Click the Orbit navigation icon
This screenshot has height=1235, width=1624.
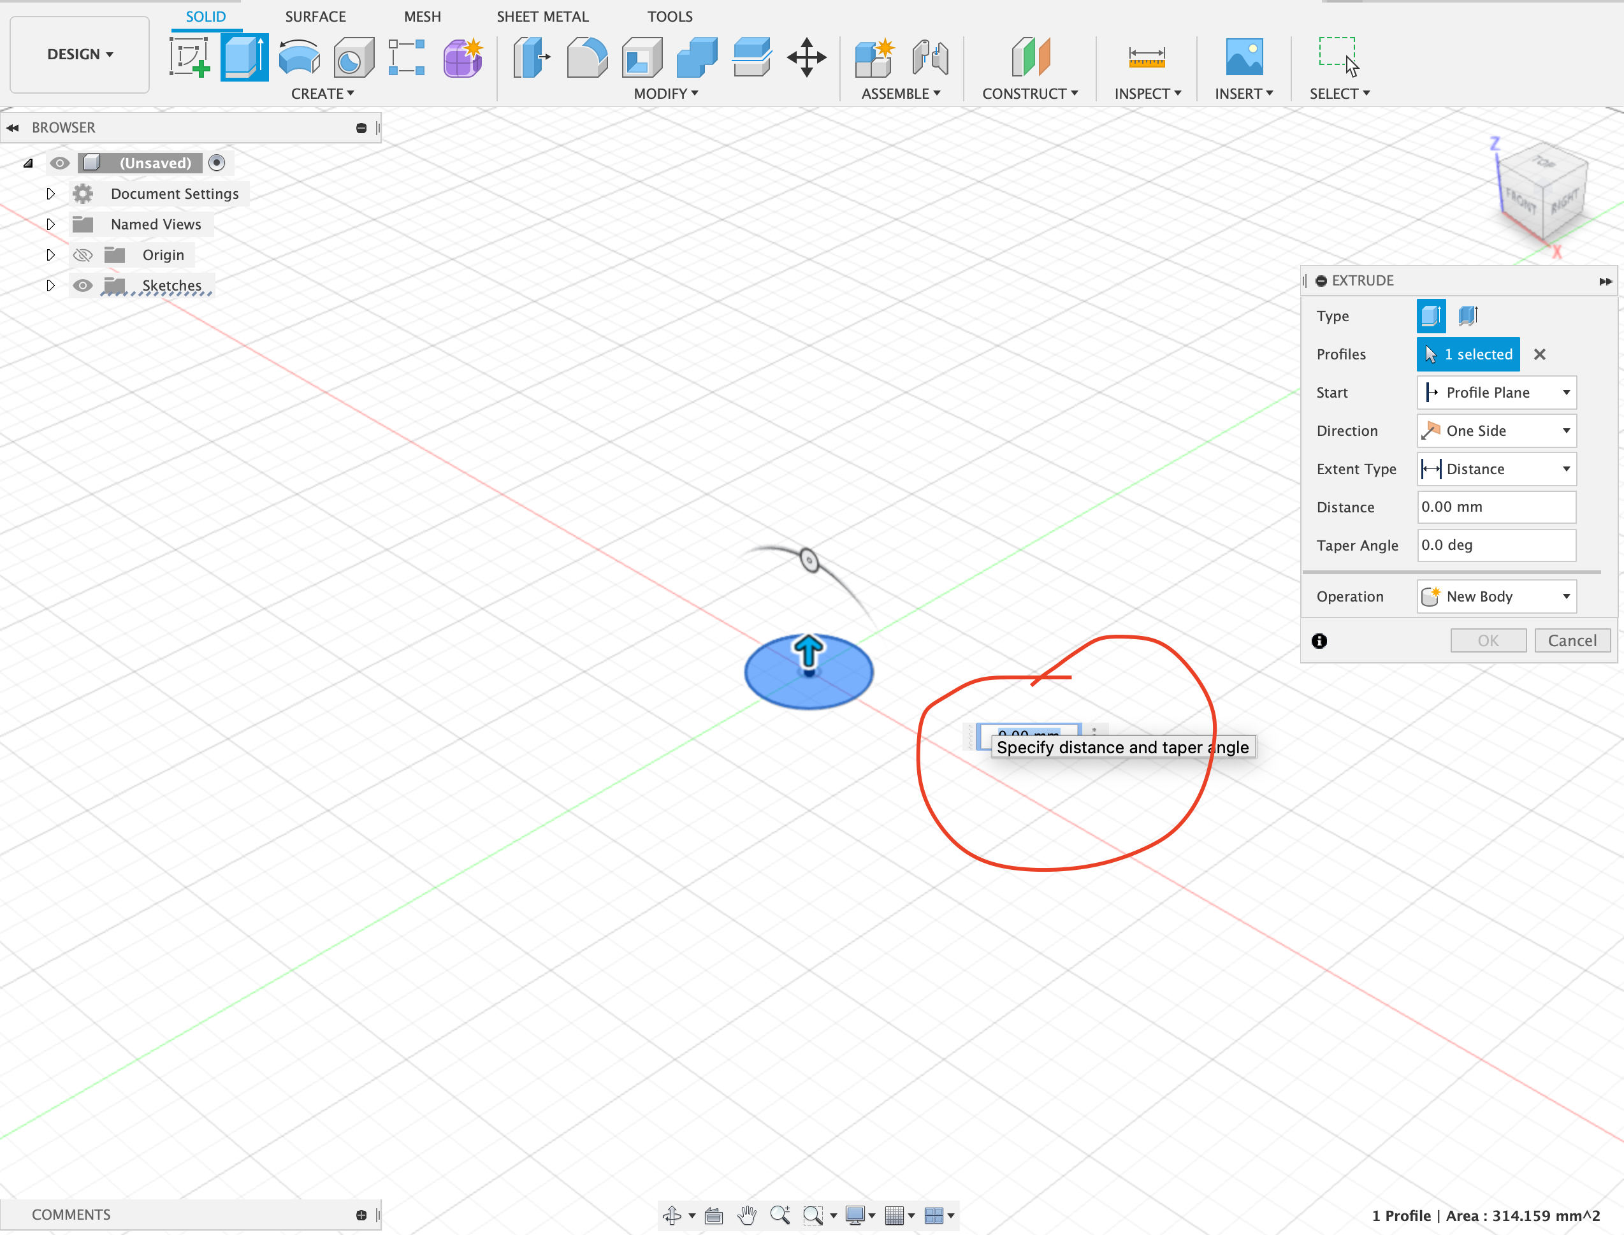pyautogui.click(x=672, y=1215)
